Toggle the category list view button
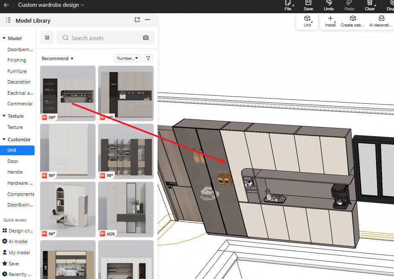Viewport: 394px width, 279px height. click(47, 38)
